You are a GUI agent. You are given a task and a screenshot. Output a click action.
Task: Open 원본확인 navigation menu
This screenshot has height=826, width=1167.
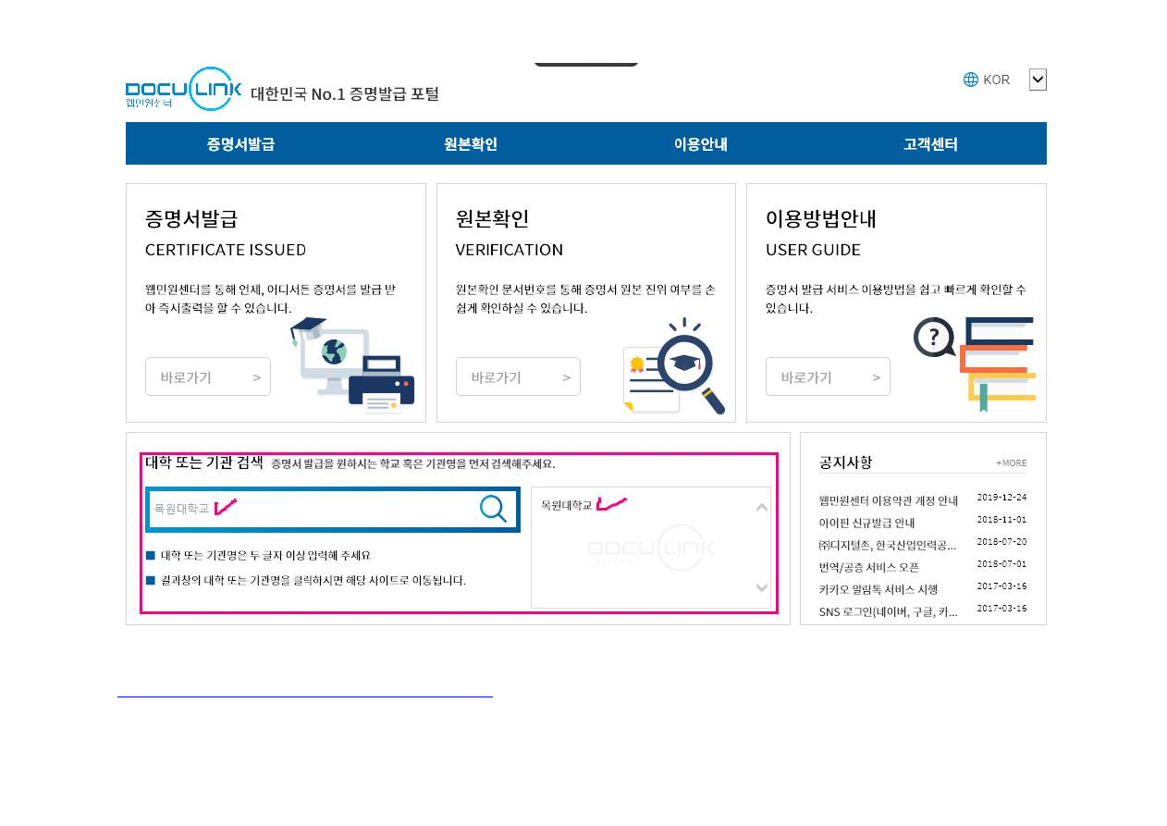(x=471, y=144)
